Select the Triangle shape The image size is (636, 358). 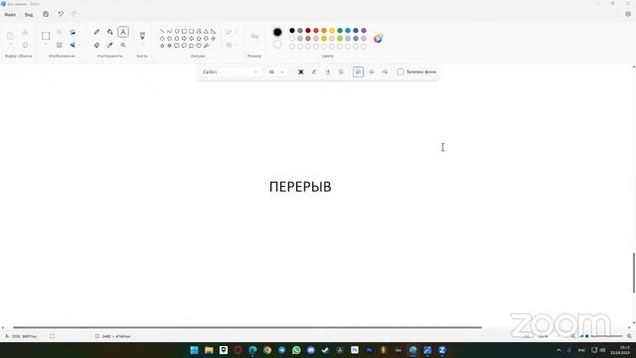coord(206,31)
